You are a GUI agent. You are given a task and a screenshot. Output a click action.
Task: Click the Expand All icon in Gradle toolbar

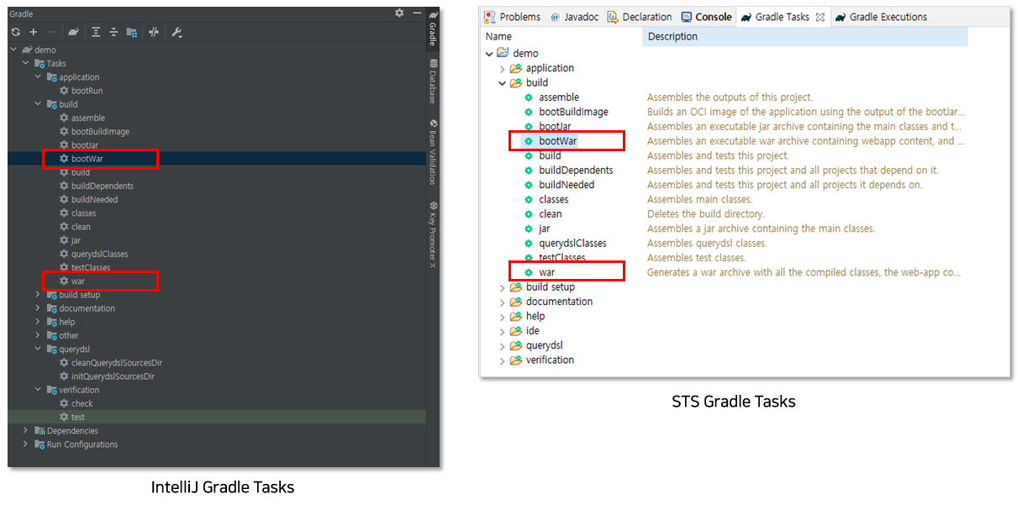[96, 31]
